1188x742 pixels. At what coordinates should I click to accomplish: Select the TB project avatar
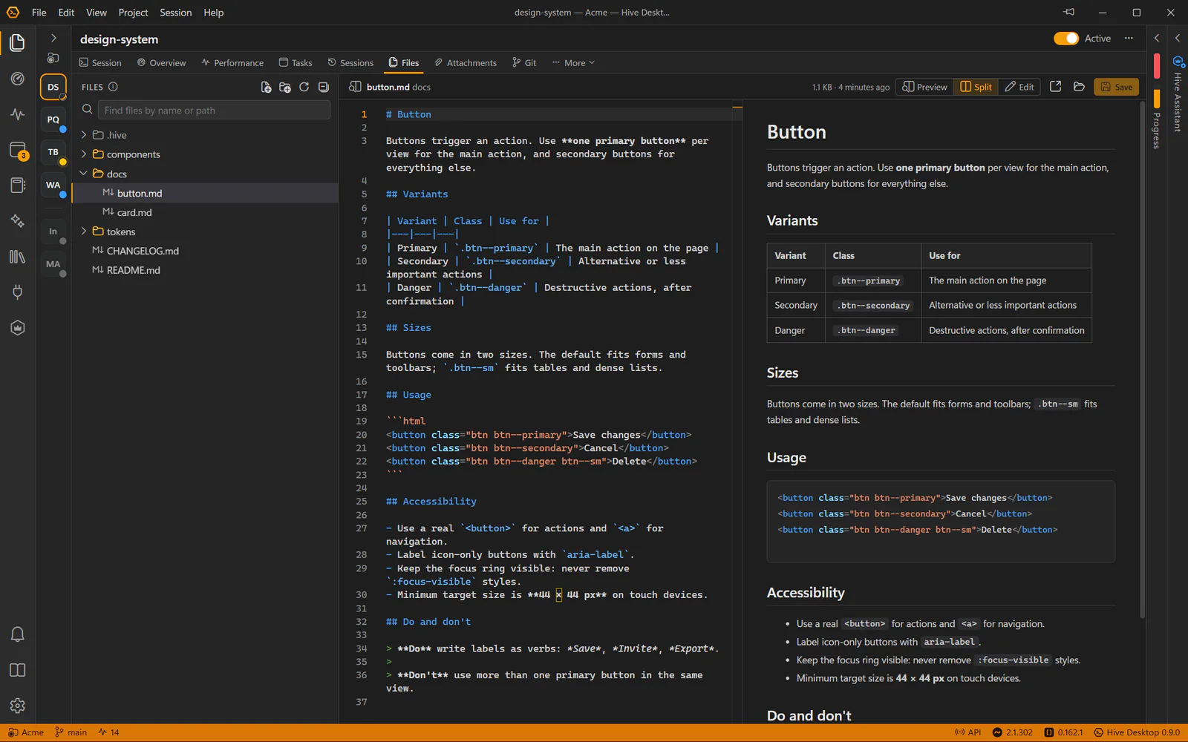pyautogui.click(x=53, y=152)
